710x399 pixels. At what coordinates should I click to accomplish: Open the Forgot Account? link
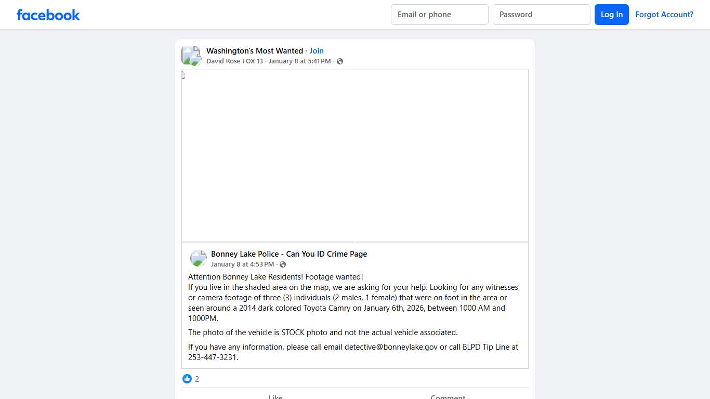click(664, 15)
